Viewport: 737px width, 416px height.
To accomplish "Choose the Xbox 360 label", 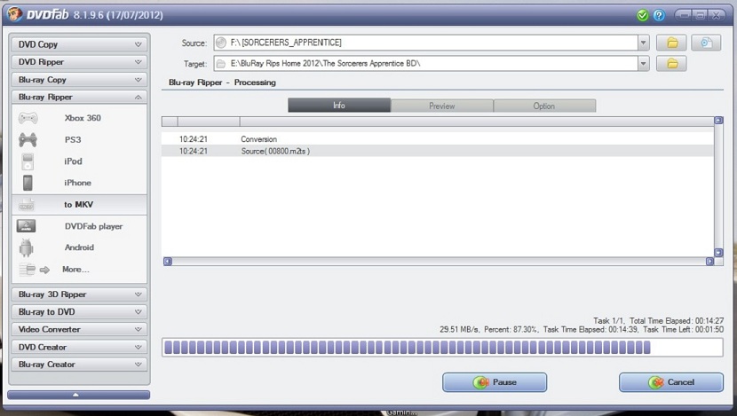I will tap(83, 118).
